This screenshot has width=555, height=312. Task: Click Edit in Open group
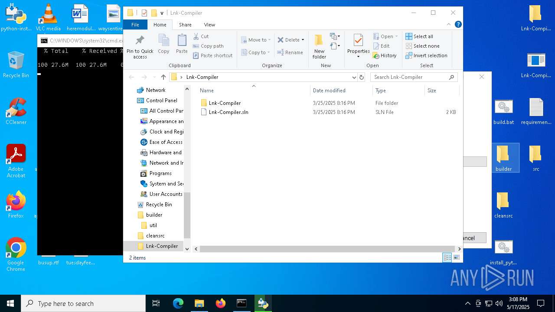pos(381,46)
